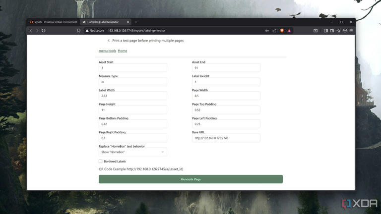Screen dimensions: 381x214
Task: Click the Generate Page button
Action: point(190,179)
